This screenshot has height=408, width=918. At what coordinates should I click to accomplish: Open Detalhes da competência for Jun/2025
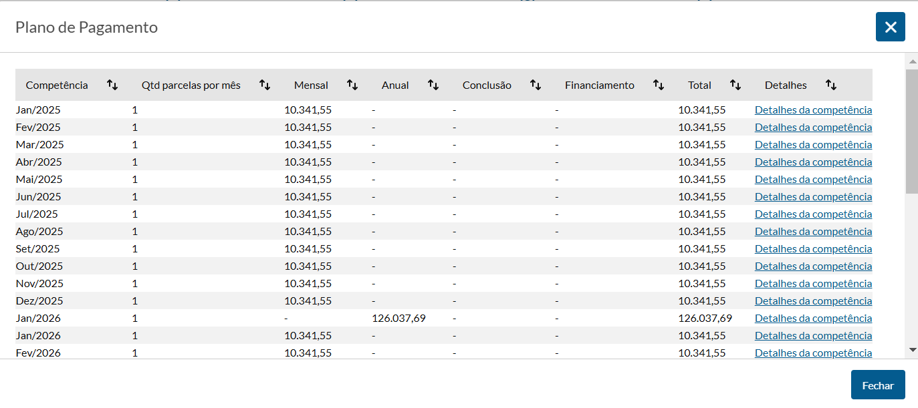(813, 197)
